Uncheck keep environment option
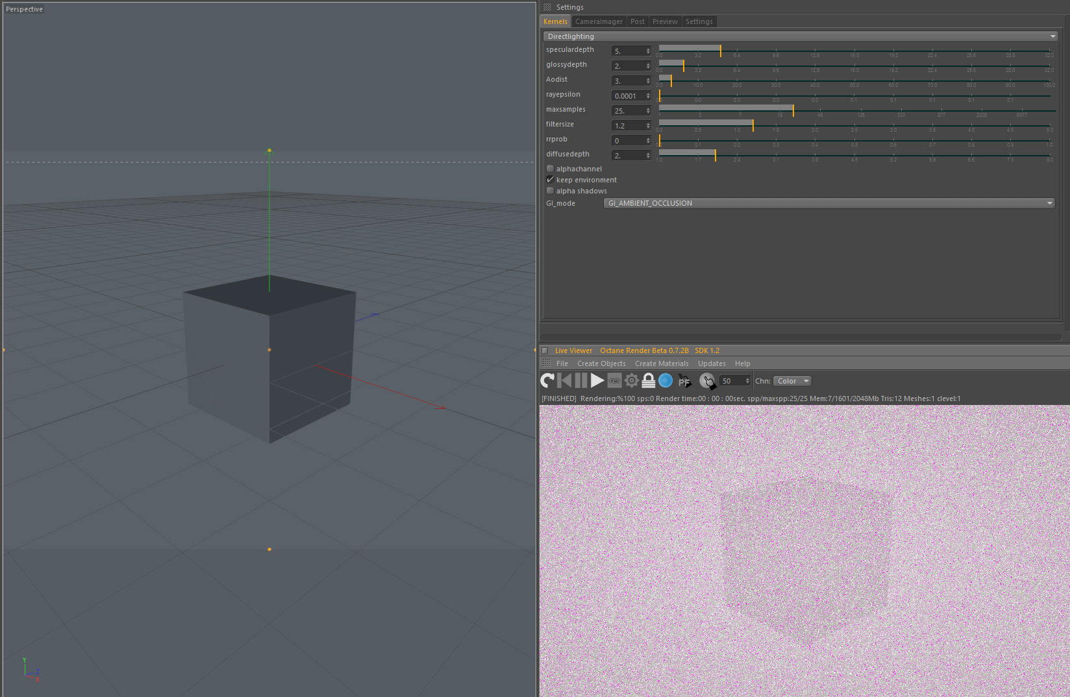The width and height of the screenshot is (1070, 697). 550,180
